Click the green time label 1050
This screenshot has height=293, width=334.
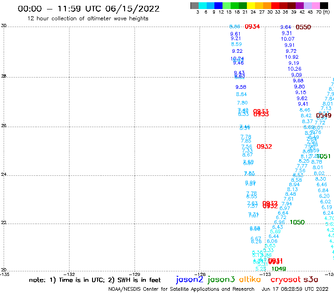(297, 222)
